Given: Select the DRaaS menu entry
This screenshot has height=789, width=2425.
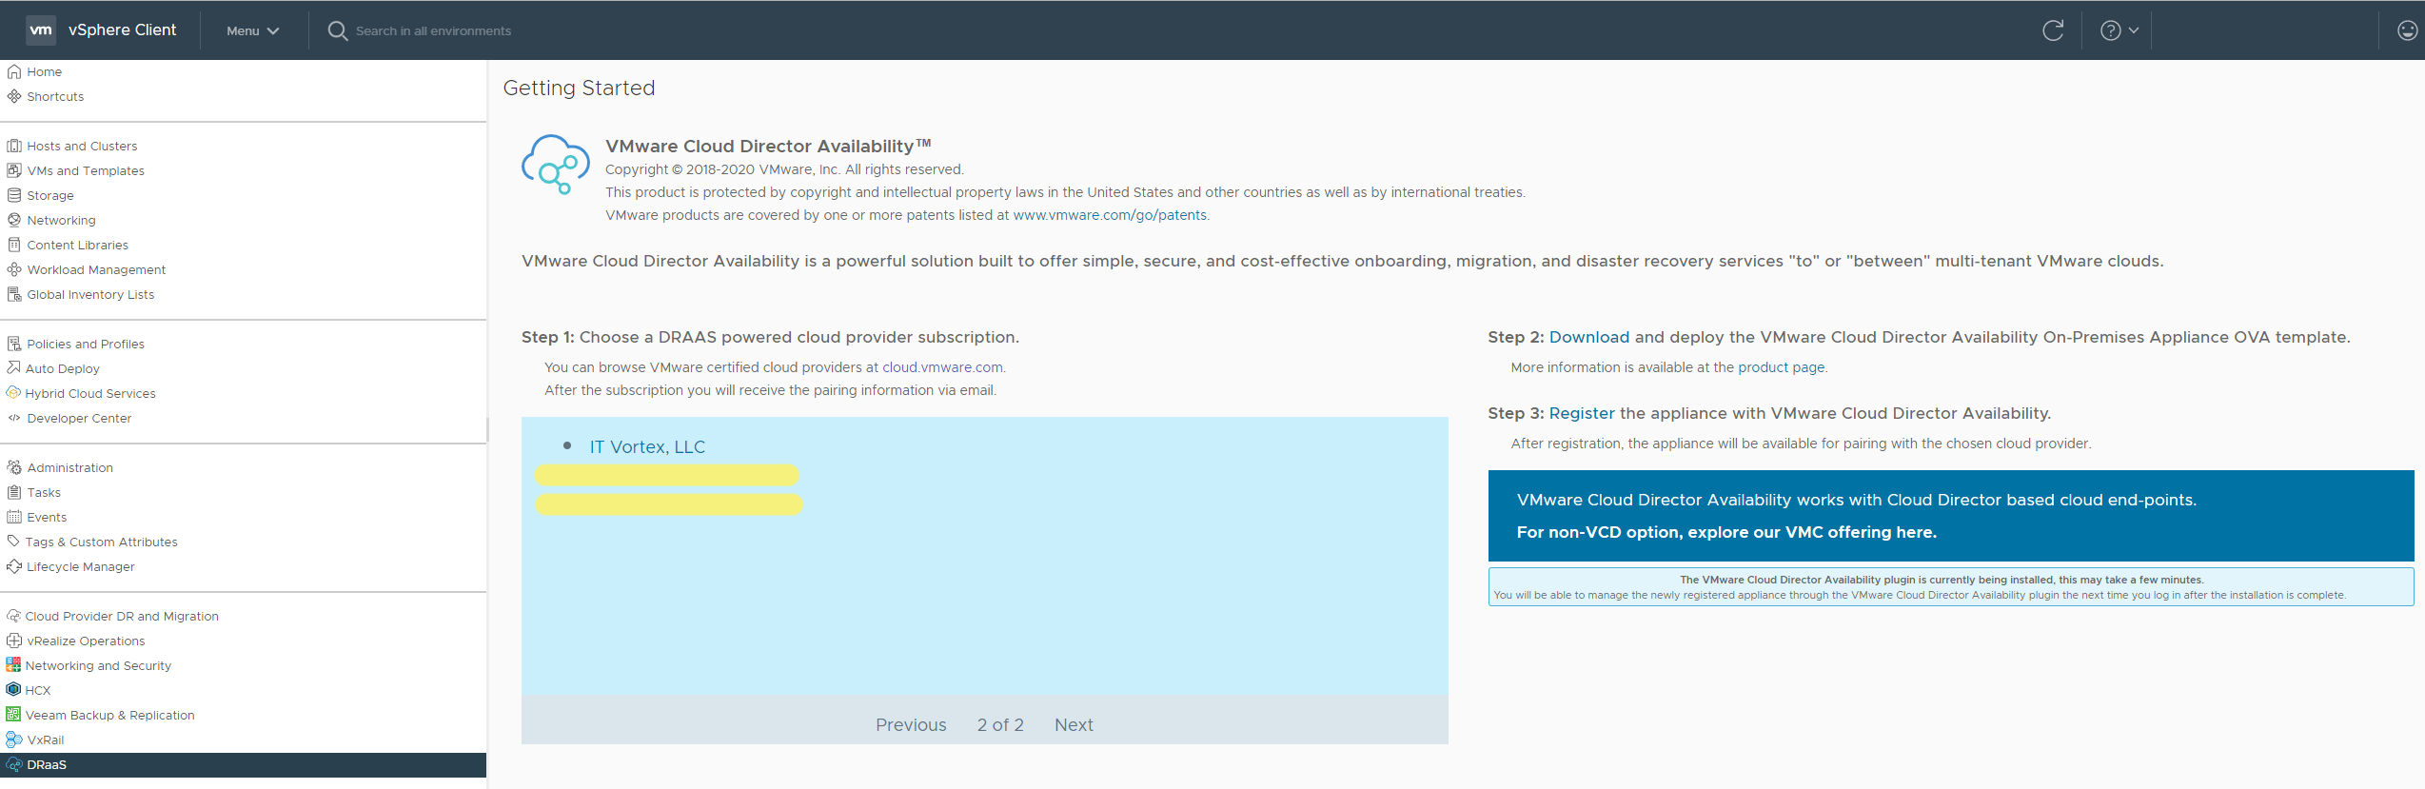Looking at the screenshot, I should [x=243, y=765].
